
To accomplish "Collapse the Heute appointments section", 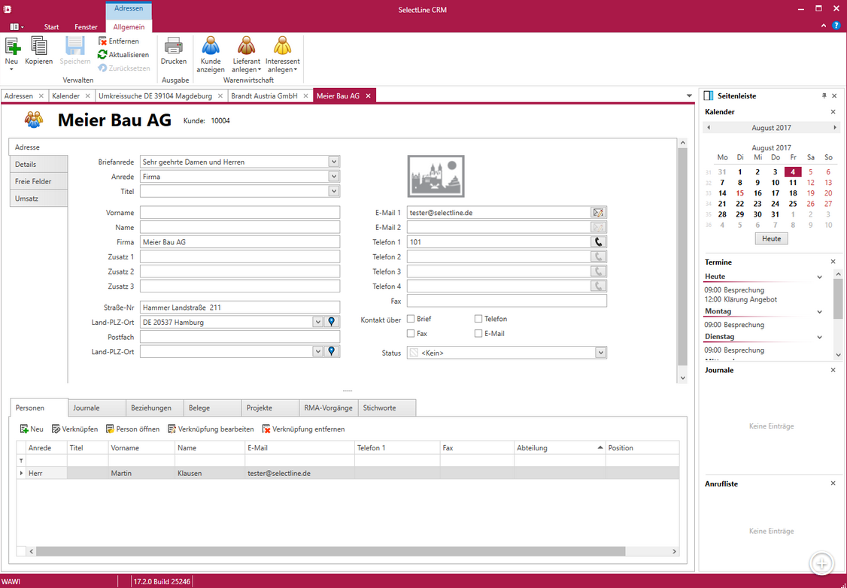I will [819, 277].
